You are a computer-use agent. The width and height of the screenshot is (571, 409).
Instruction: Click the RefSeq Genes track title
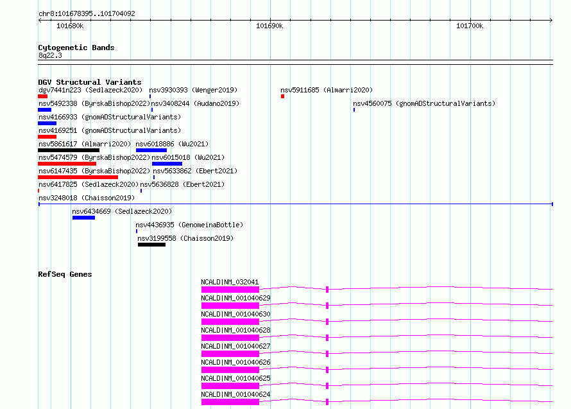65,274
